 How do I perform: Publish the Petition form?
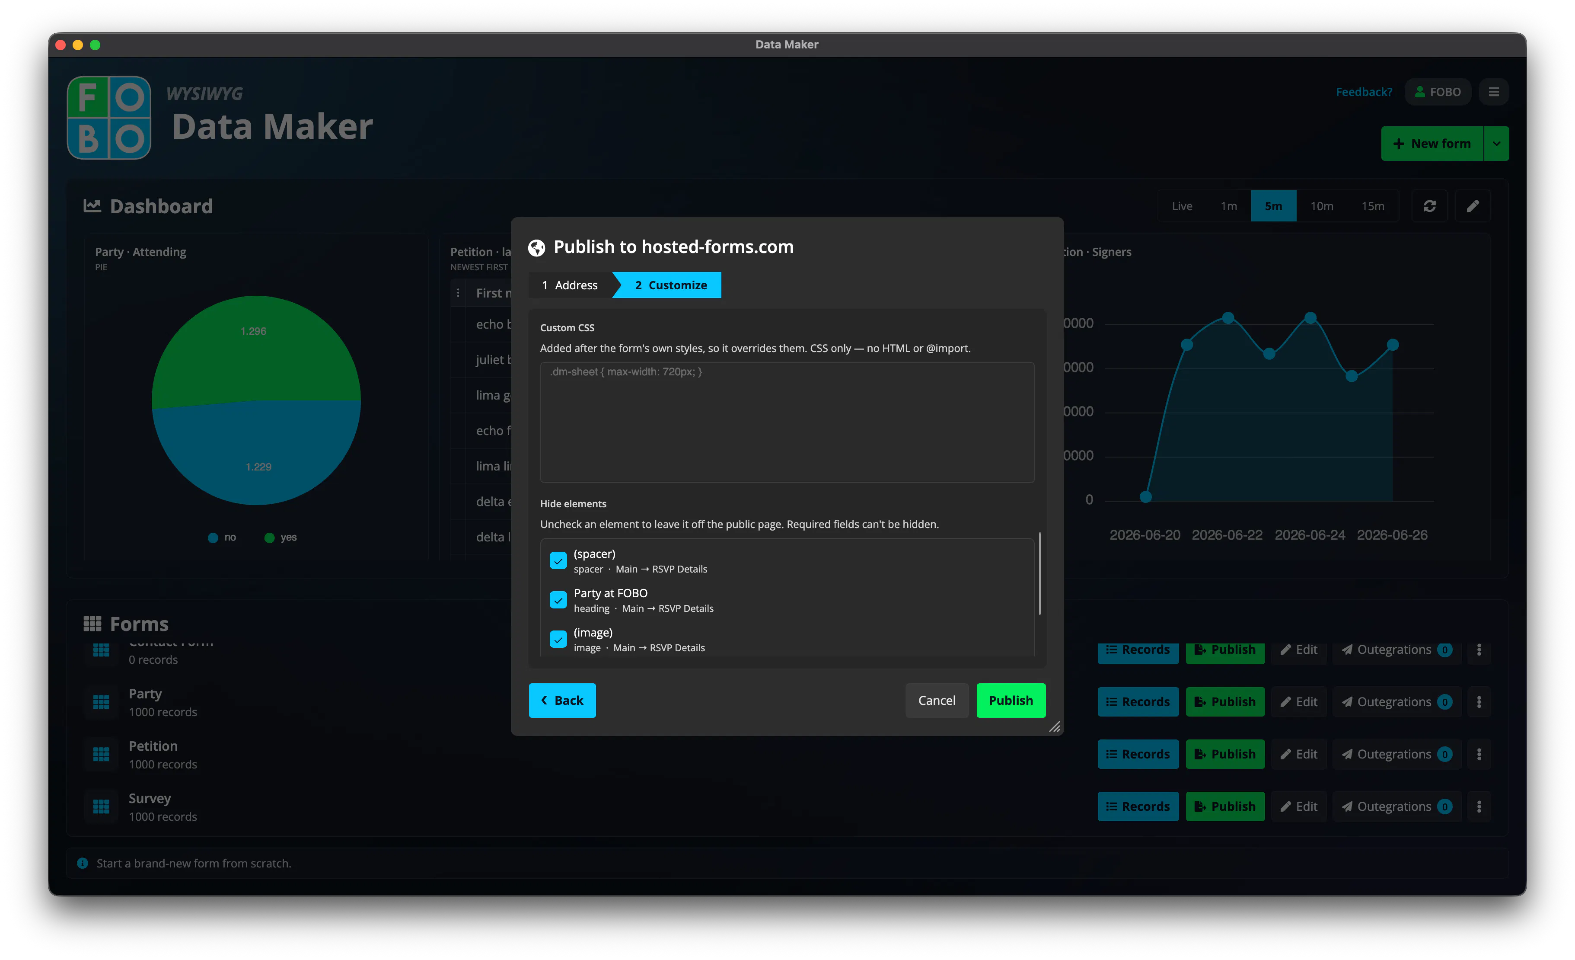click(x=1225, y=755)
